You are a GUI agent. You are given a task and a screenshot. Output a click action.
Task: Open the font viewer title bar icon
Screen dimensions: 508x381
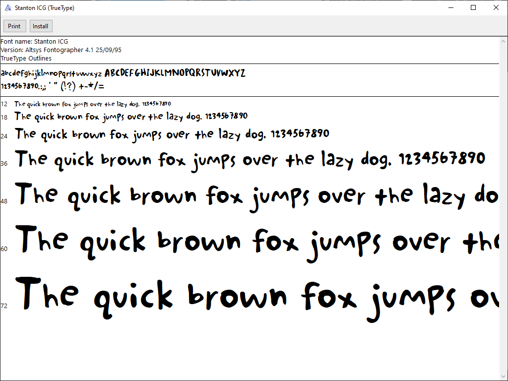pos(8,8)
